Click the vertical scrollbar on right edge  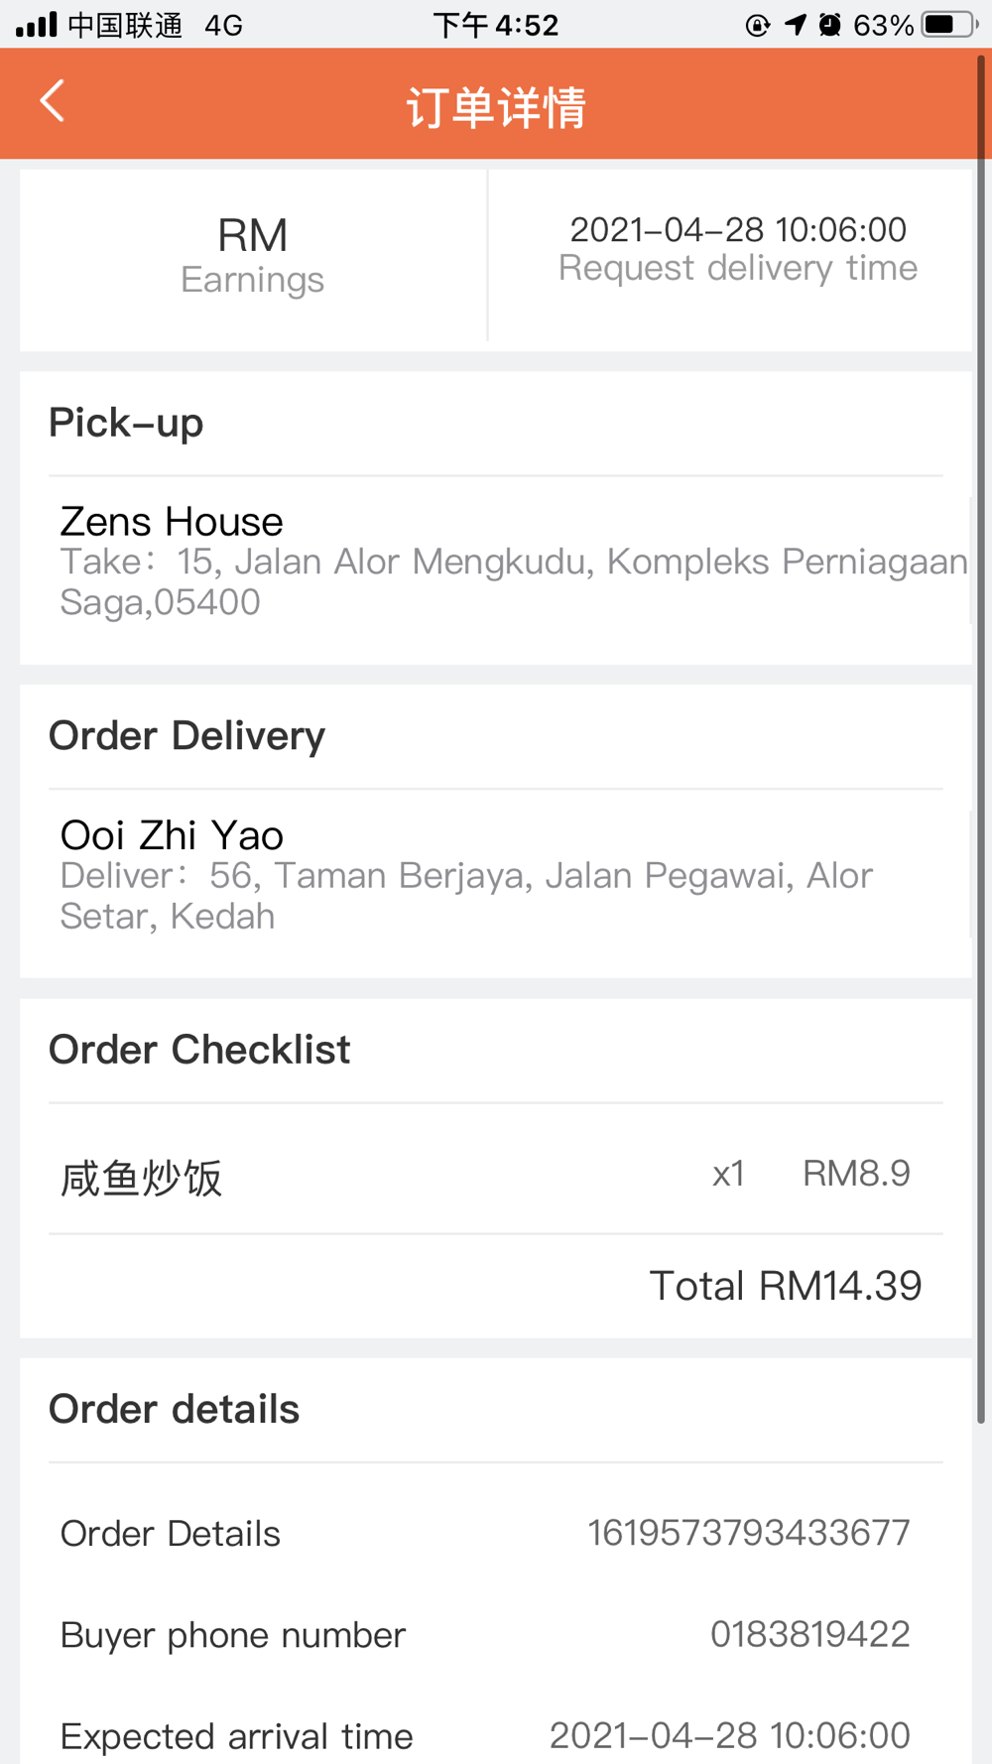pos(982,739)
